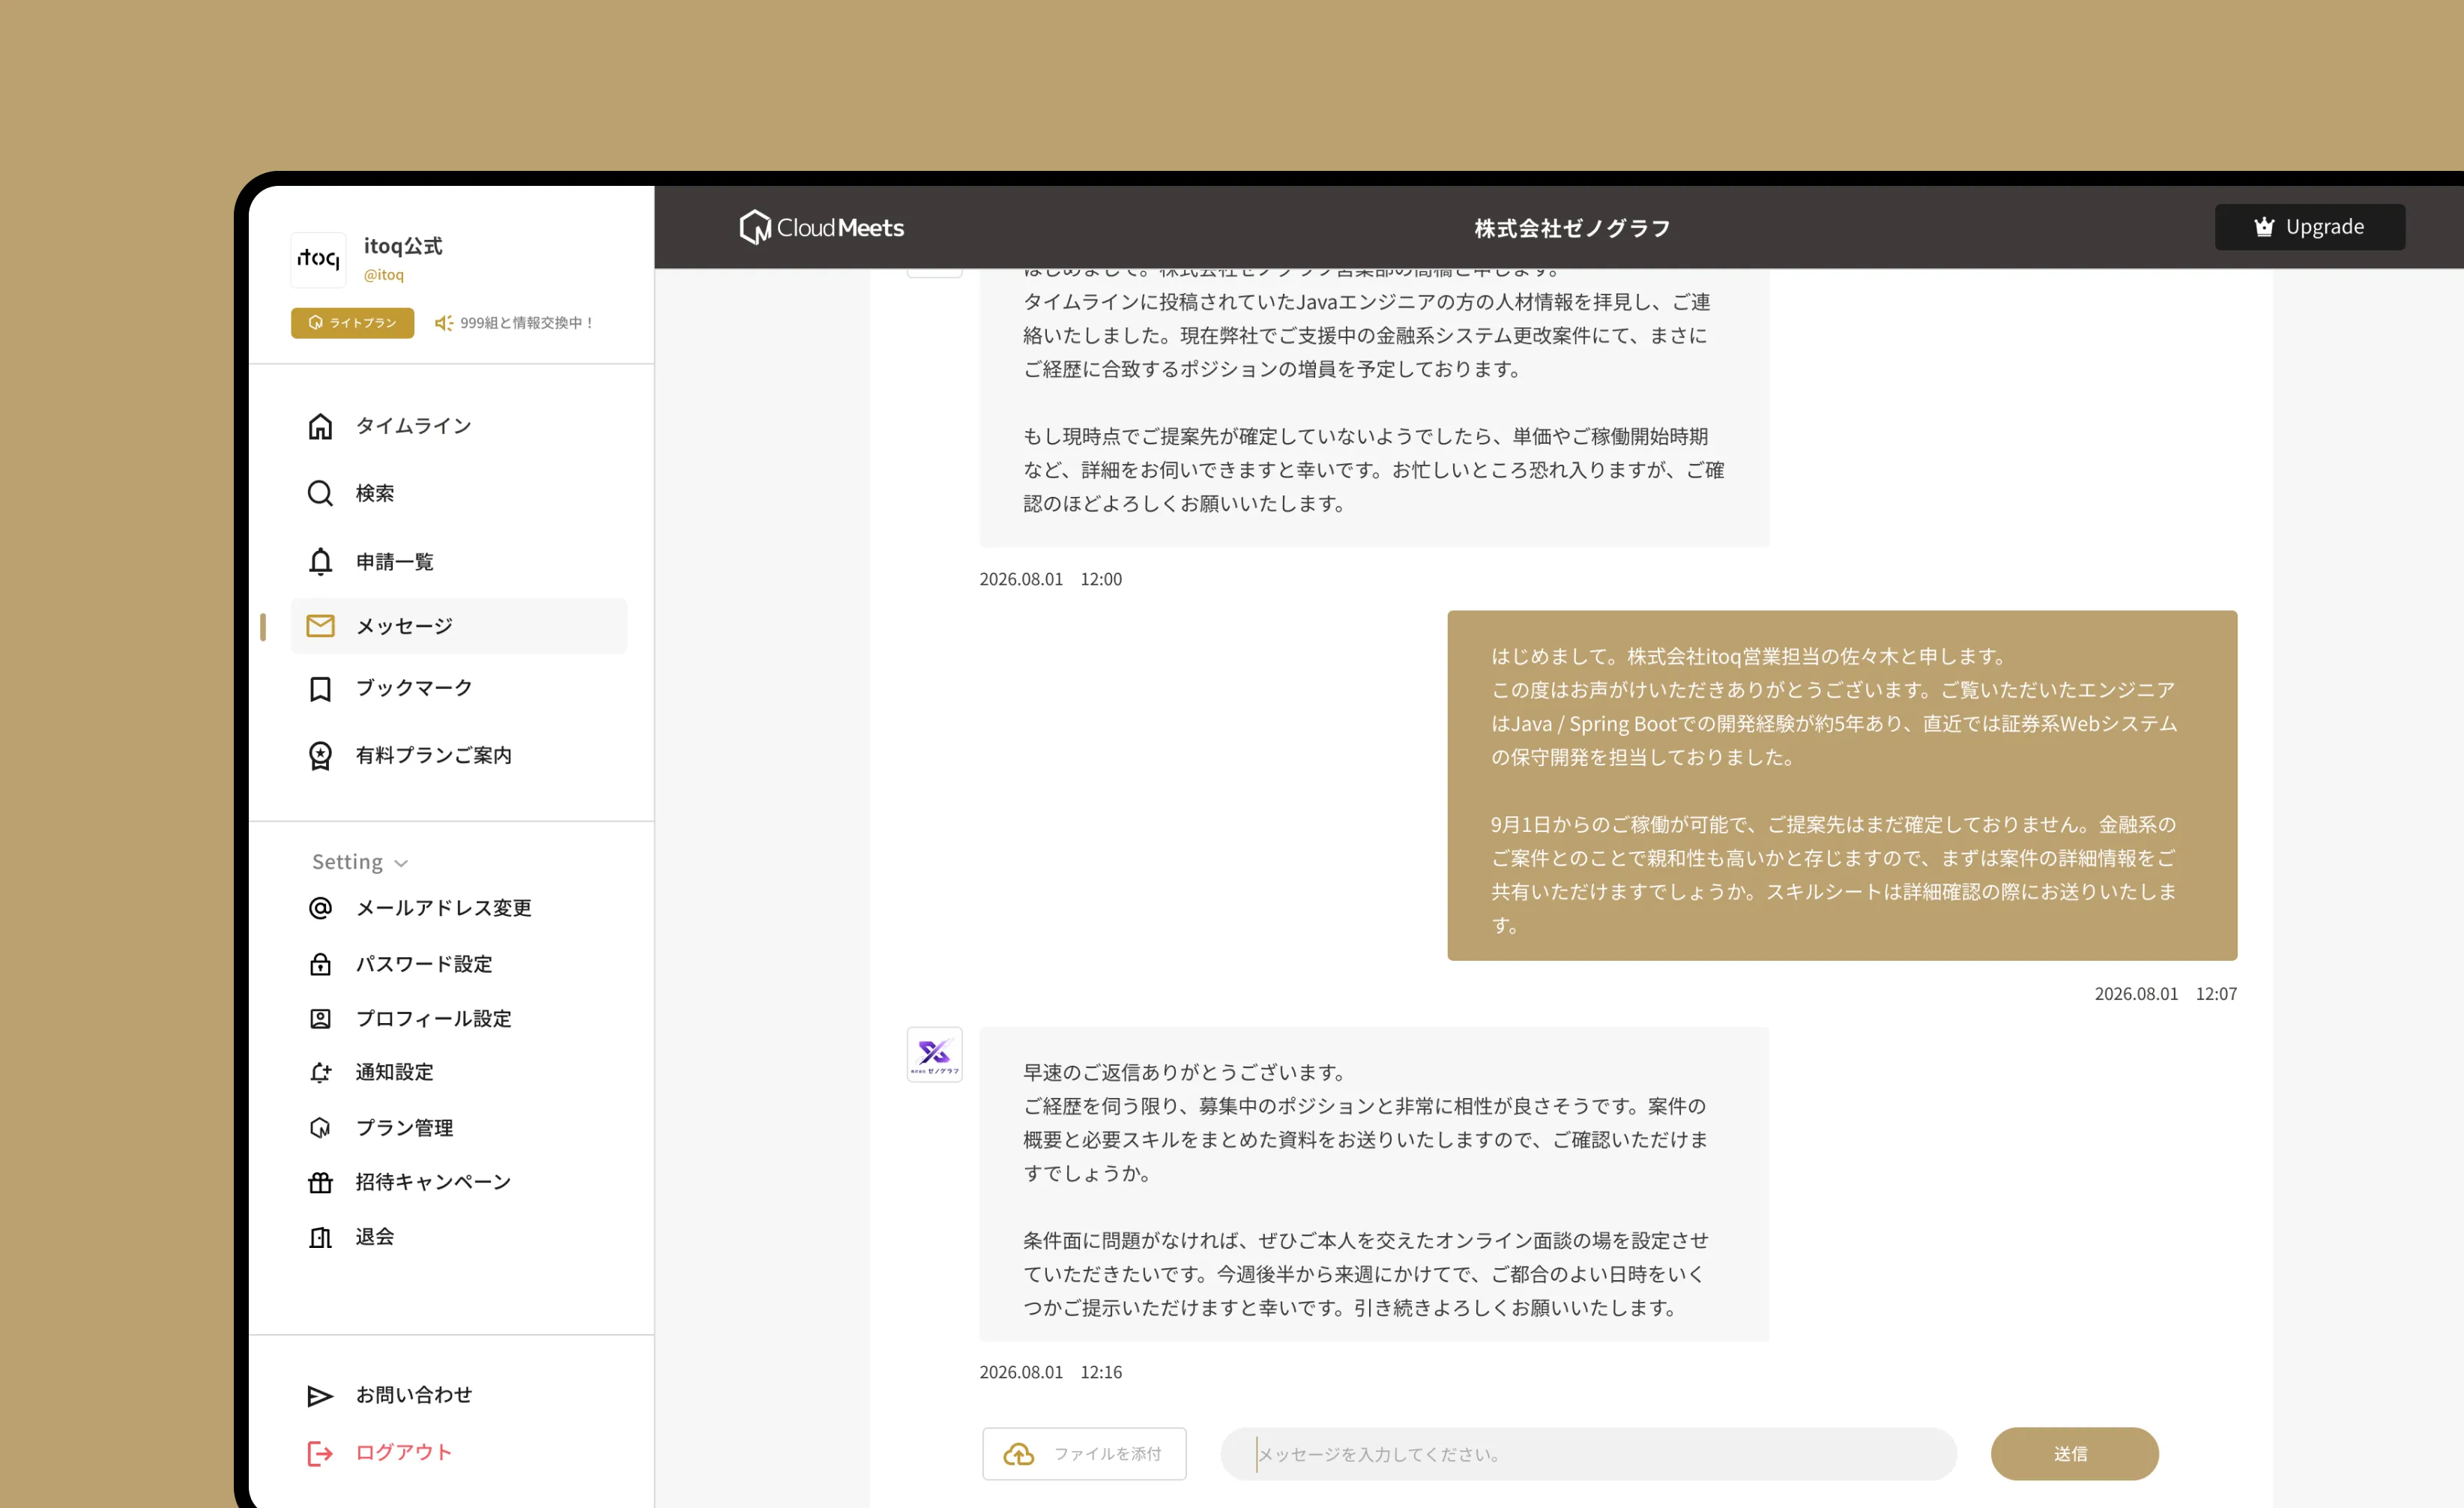Click the Upgrade button
Image resolution: width=2464 pixels, height=1508 pixels.
tap(2310, 227)
